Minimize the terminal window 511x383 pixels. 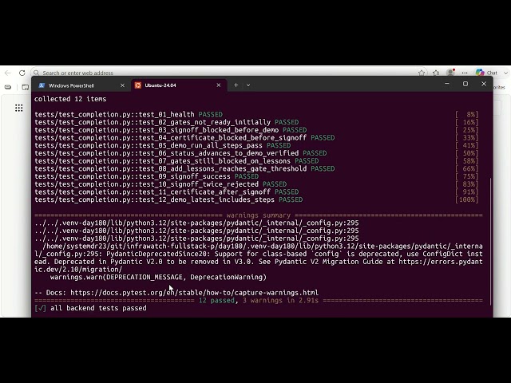tap(447, 84)
